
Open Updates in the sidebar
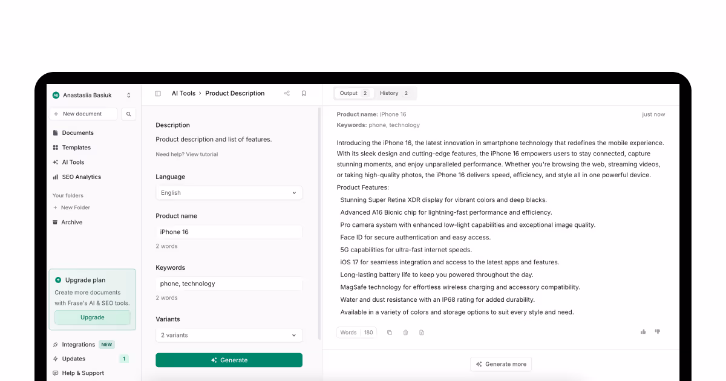tap(73, 359)
